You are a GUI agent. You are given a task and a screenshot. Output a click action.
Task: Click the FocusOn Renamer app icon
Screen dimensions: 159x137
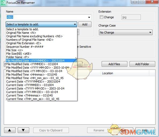pos(3,3)
